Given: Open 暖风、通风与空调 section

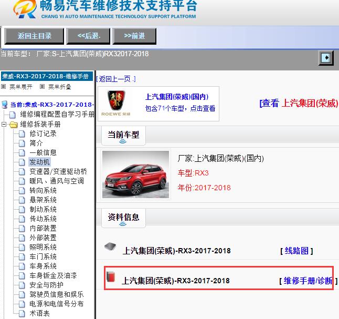Looking at the screenshot, I should [x=57, y=181].
